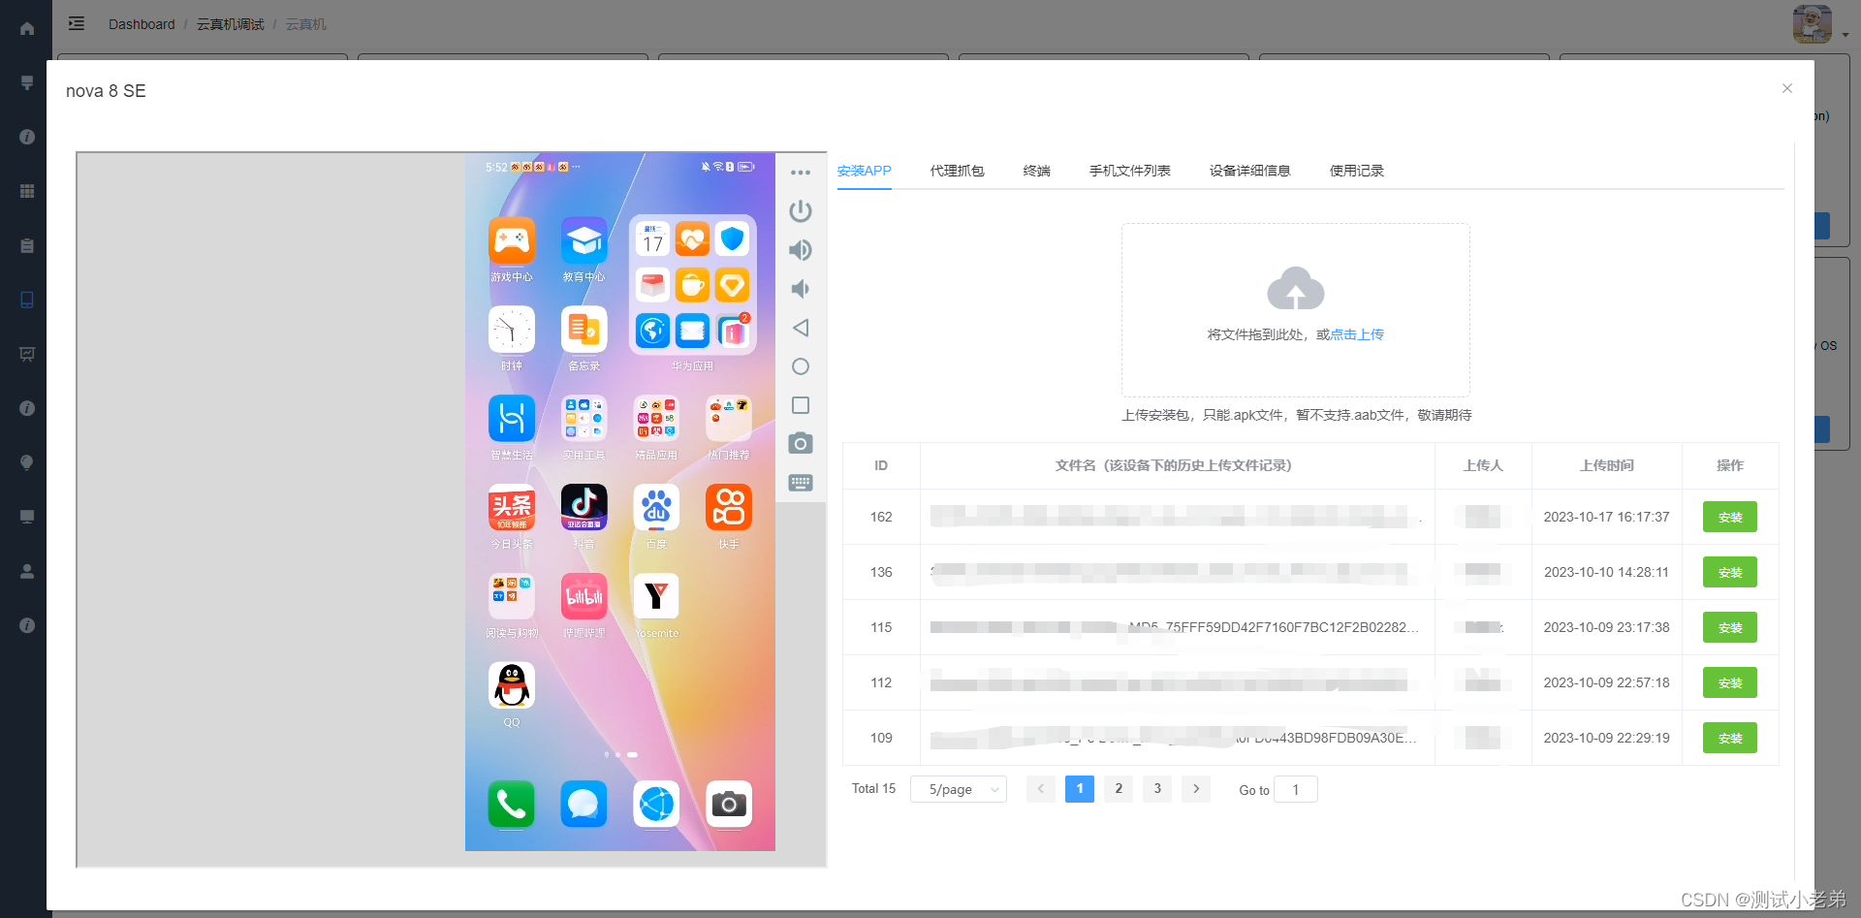
Task: Open the 智慧生活 app
Action: pyautogui.click(x=512, y=419)
